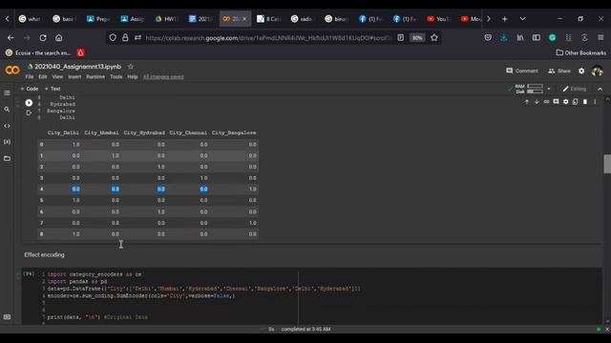The image size is (611, 343).
Task: Open the Files folder sidebar icon
Action: tap(7, 158)
